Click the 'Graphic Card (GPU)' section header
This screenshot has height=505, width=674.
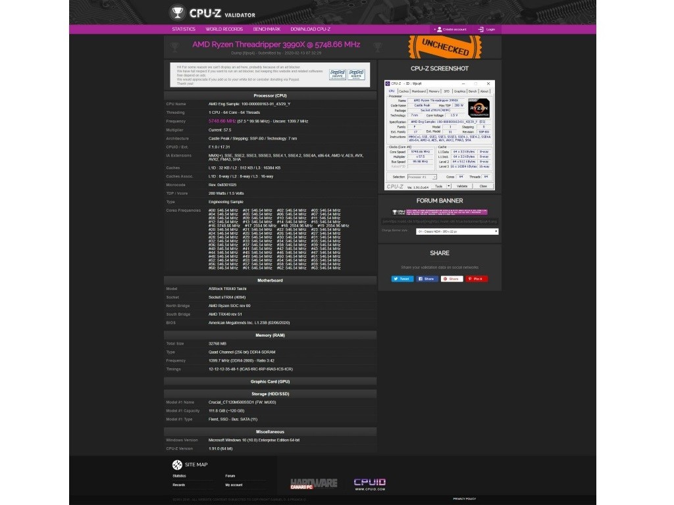[x=270, y=382]
